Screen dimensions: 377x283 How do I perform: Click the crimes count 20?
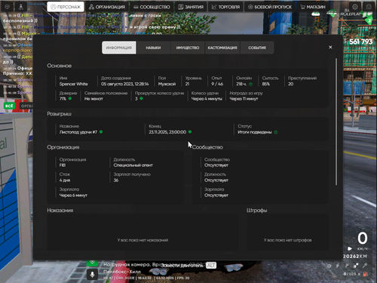click(x=290, y=84)
